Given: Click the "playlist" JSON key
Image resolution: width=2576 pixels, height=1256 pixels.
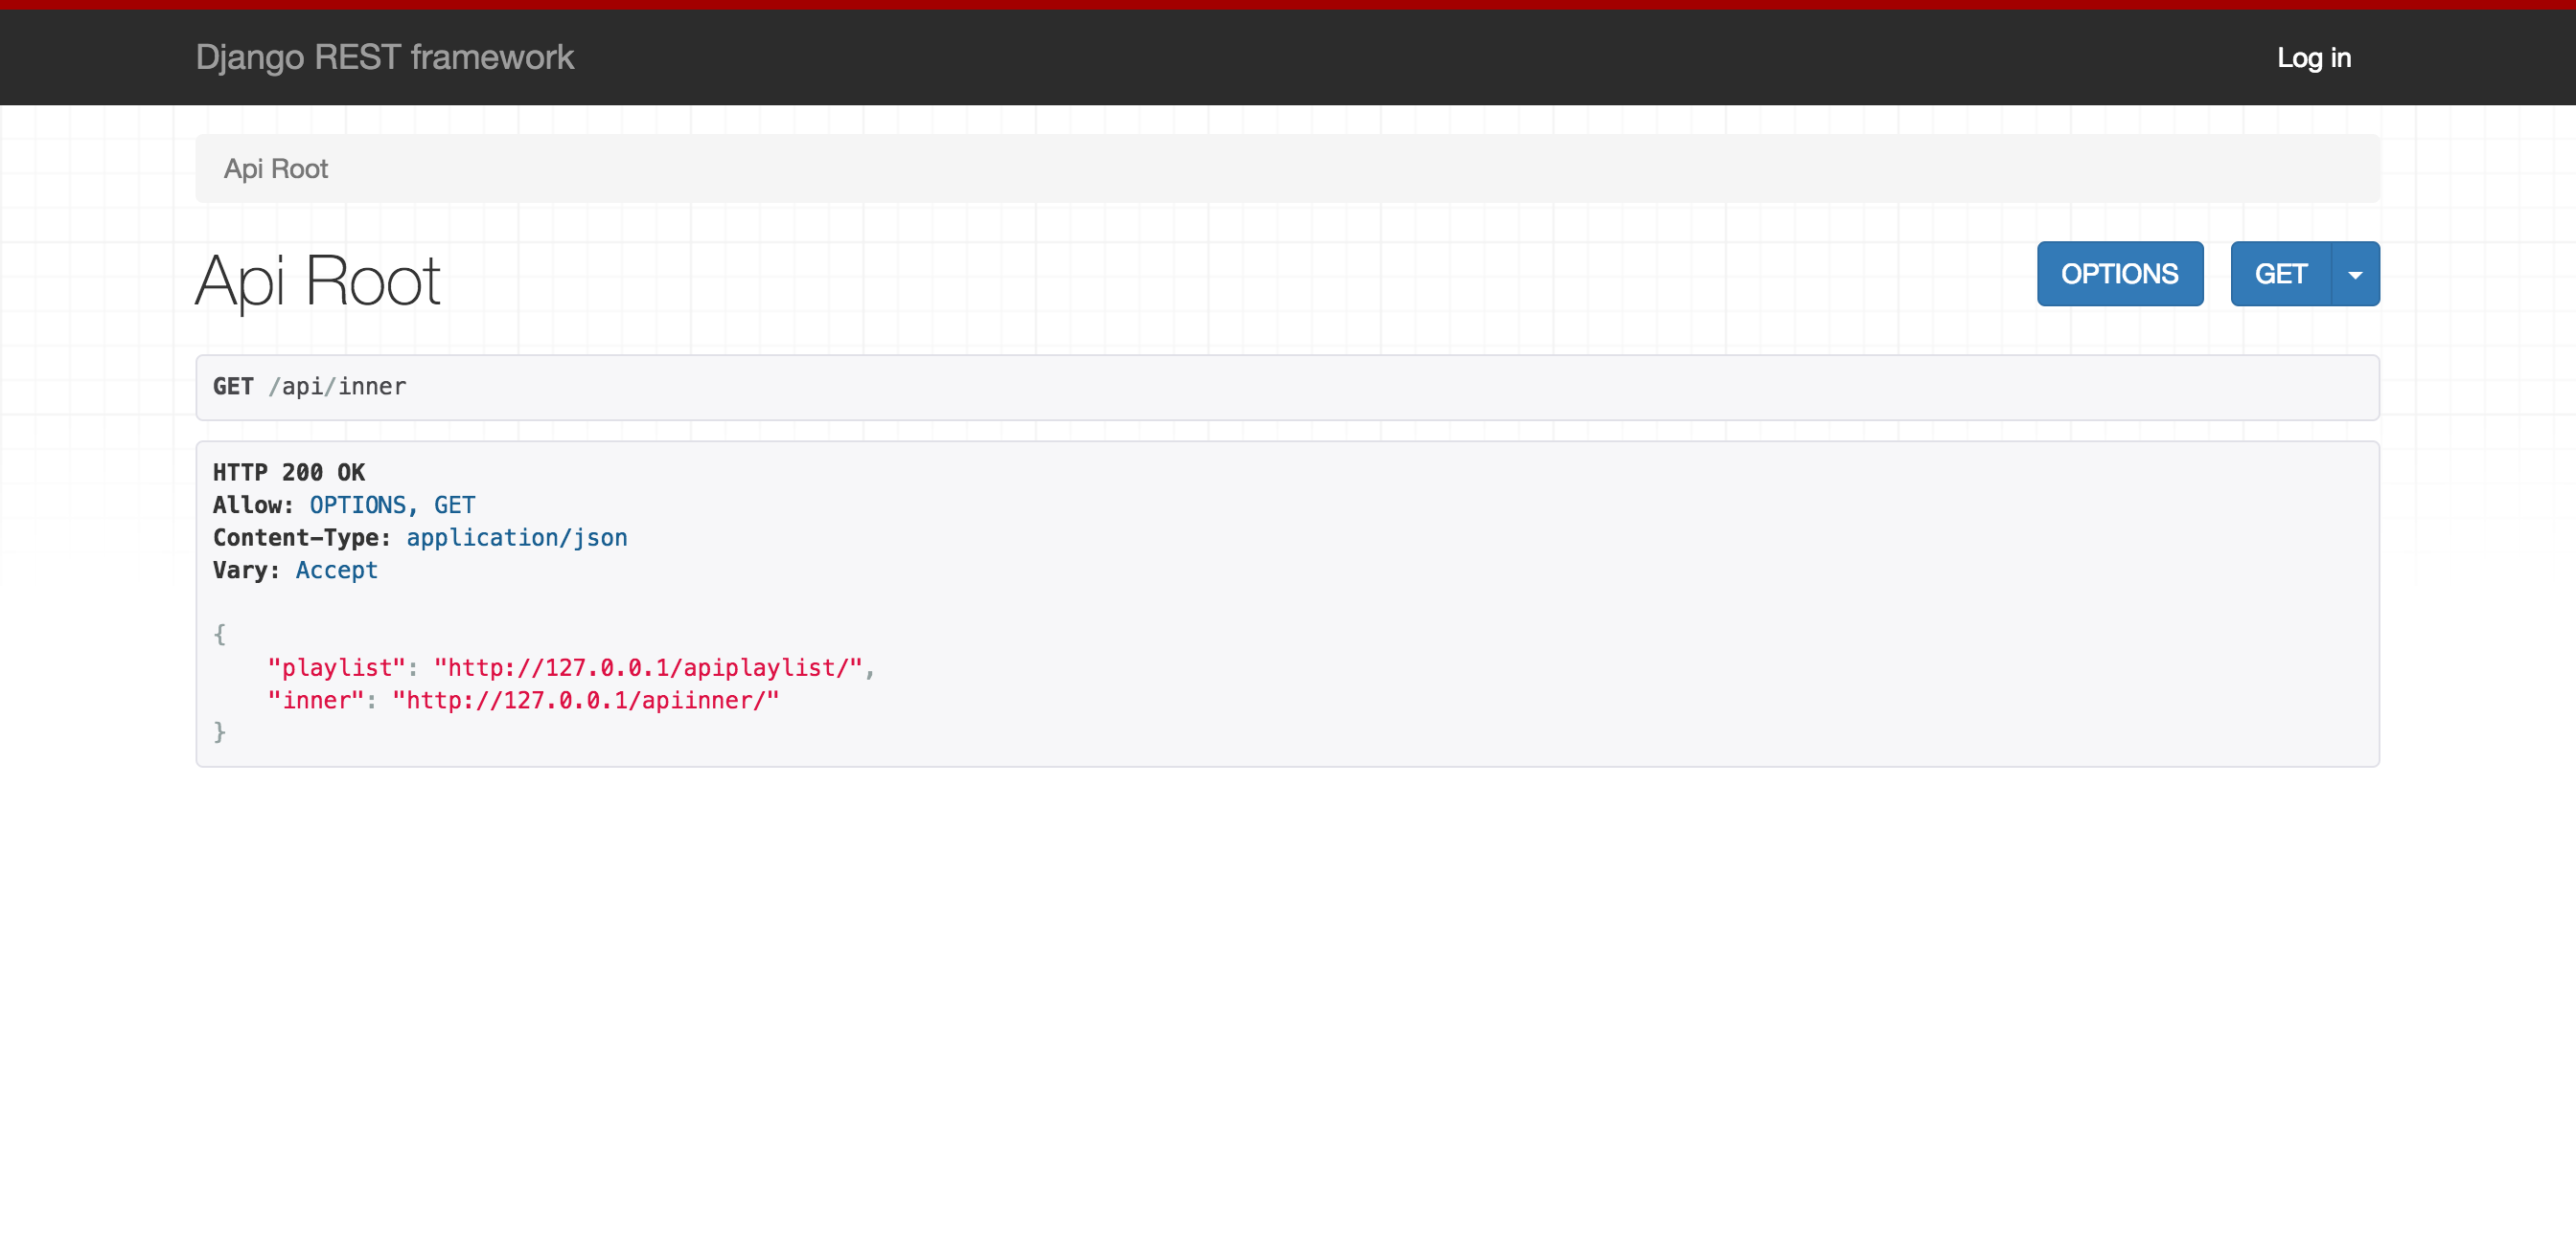Looking at the screenshot, I should [x=336, y=667].
